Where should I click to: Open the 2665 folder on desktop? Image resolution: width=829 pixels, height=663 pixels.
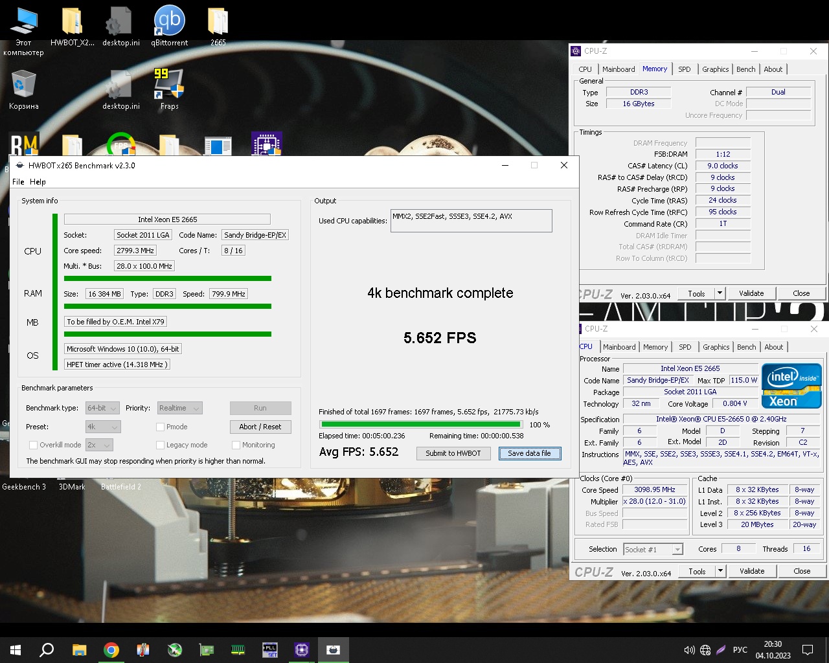(x=218, y=27)
